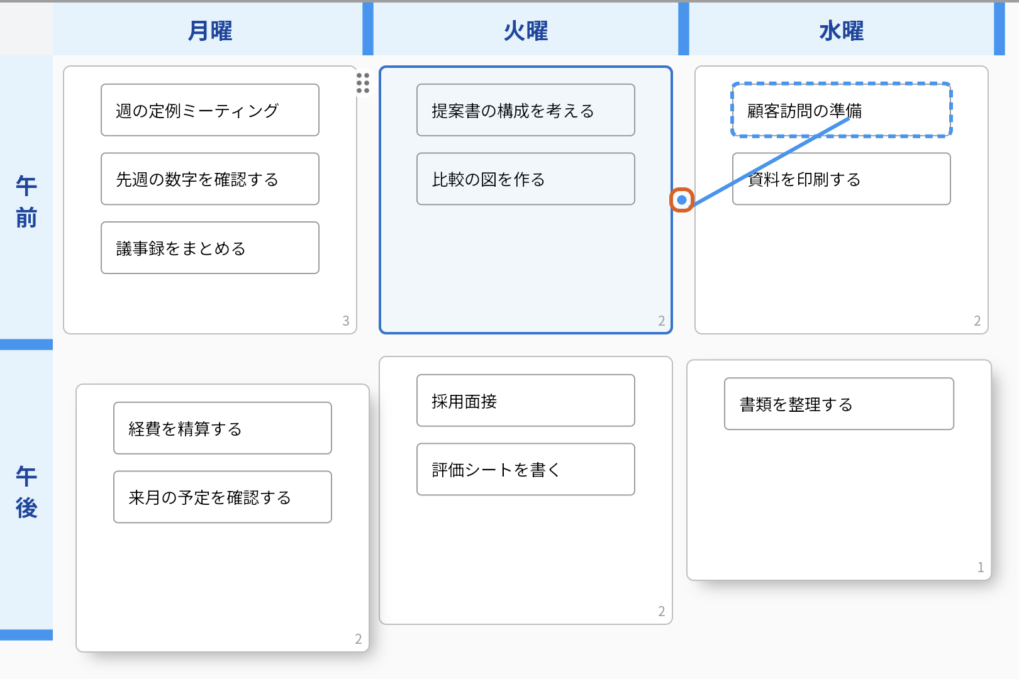Click the count 2 on Tuesday afternoon card

662,611
